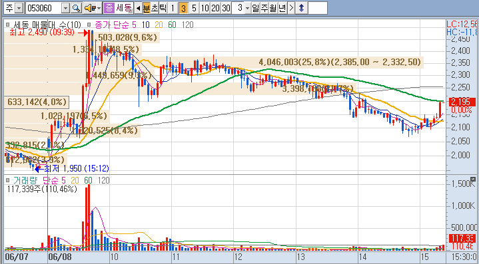Click the right chevron after 년
The width and height of the screenshot is (479, 264).
click(x=291, y=8)
